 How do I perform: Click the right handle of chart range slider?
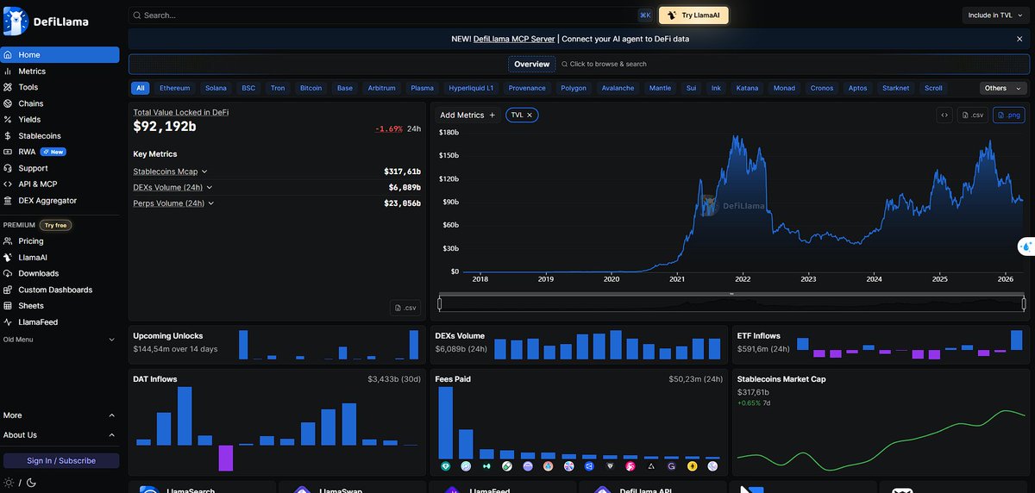pyautogui.click(x=1024, y=303)
